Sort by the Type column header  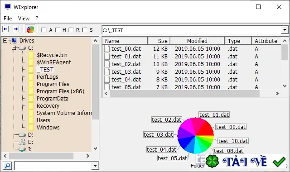tap(238, 41)
